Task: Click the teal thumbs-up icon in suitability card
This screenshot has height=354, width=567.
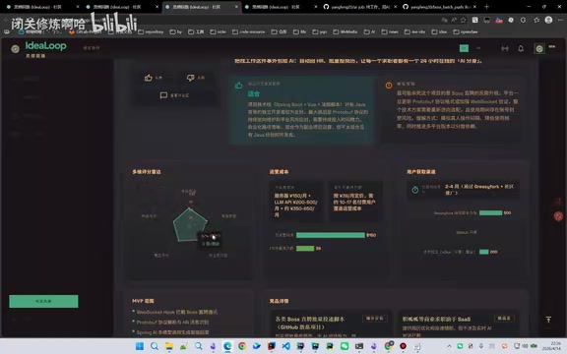Action: pyautogui.click(x=238, y=86)
